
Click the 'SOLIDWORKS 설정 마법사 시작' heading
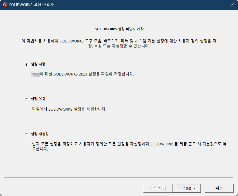point(119,29)
